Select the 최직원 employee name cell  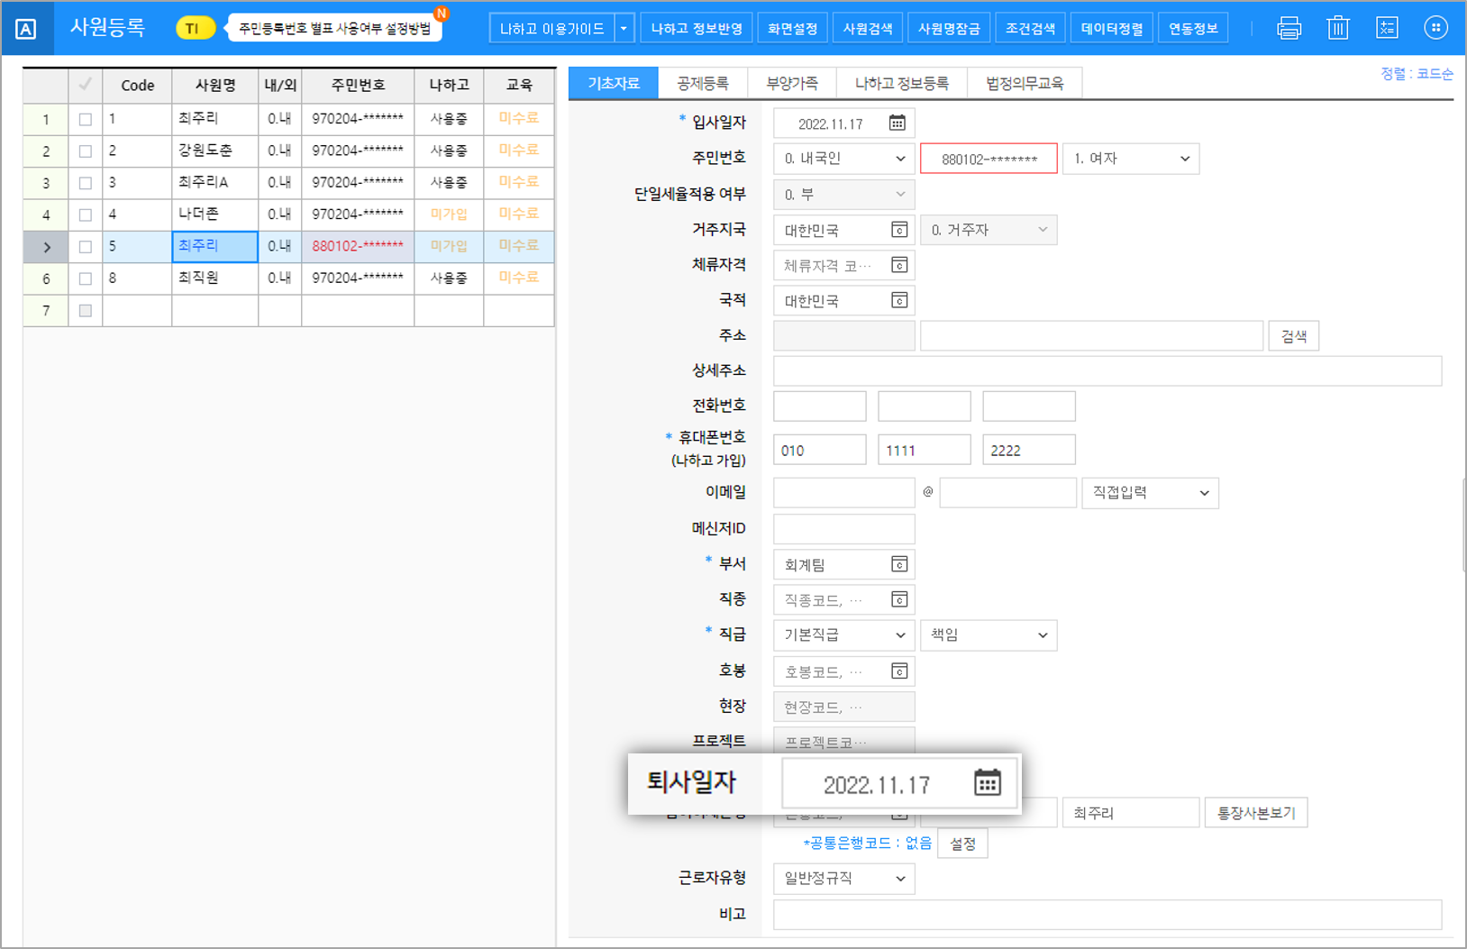point(214,278)
